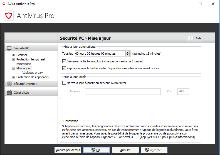Click the globe icon beside Sécurité Internet

tap(9, 84)
